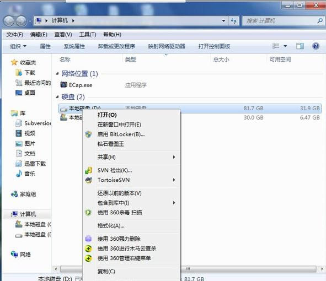This screenshot has width=326, height=281.
Task: Open the Edit (编辑) menu
Action: [x=39, y=35]
